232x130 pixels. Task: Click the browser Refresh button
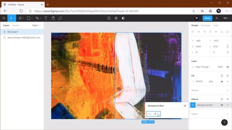tap(21, 11)
